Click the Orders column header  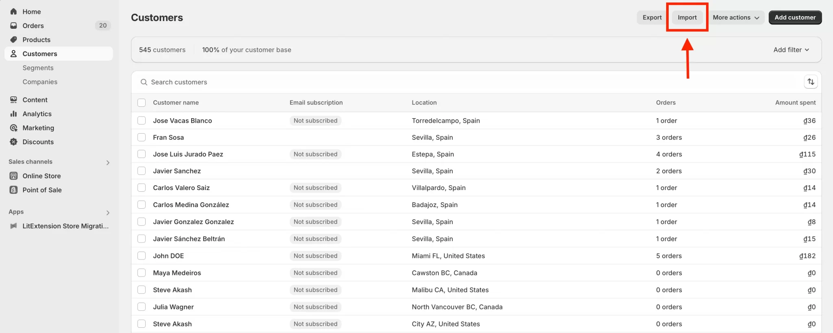[666, 103]
